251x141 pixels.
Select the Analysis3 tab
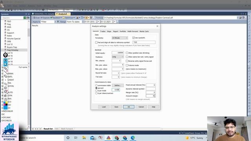(x=63, y=14)
